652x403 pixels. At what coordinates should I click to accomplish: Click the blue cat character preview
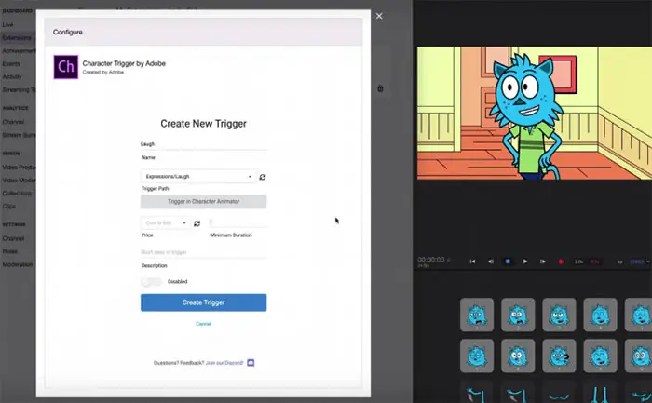pos(525,116)
